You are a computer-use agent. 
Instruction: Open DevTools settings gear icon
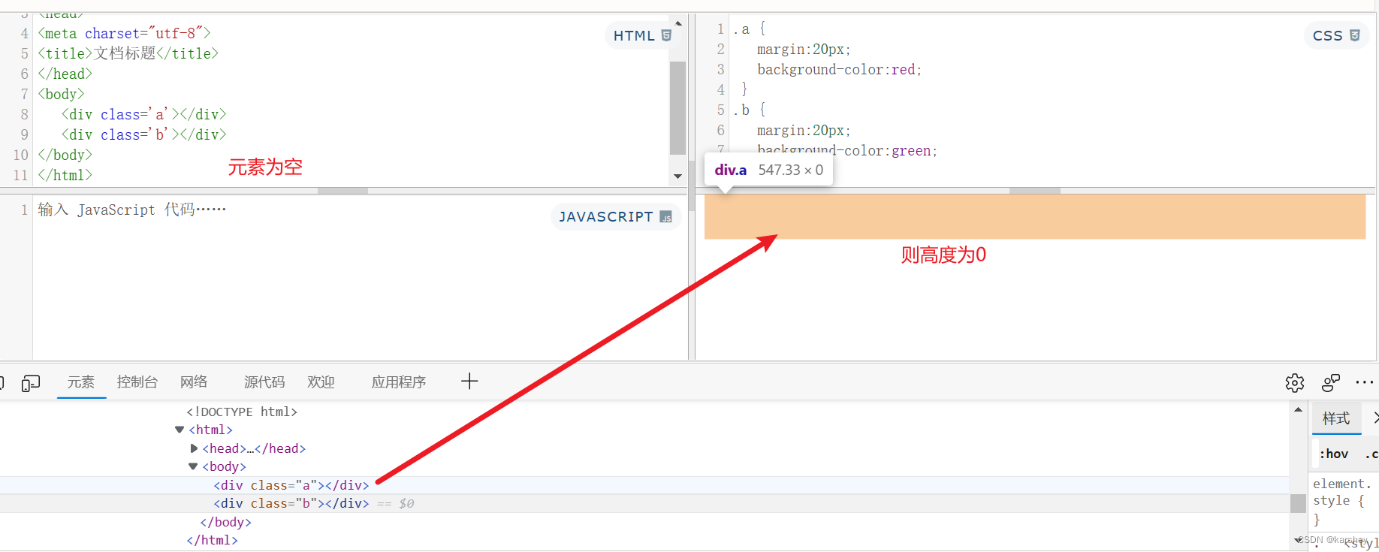[x=1295, y=383]
